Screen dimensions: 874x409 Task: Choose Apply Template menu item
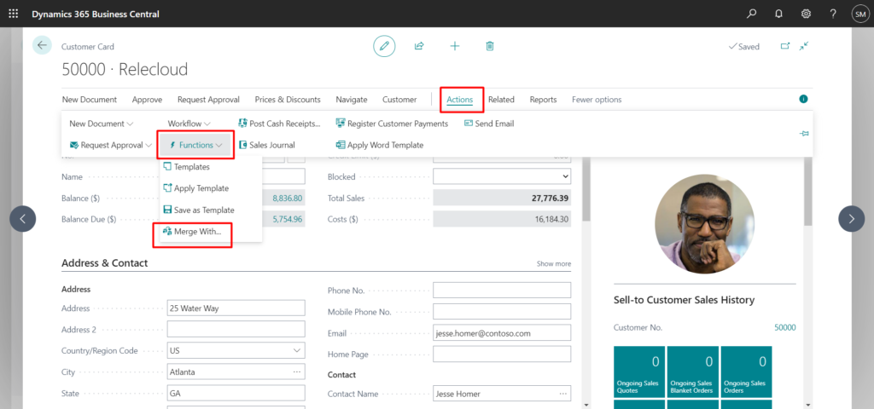[195, 188]
